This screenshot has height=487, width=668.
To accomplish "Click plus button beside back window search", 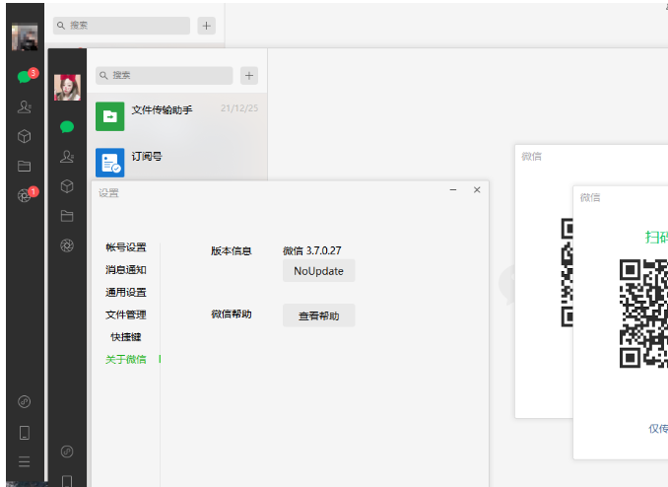I will click(207, 26).
